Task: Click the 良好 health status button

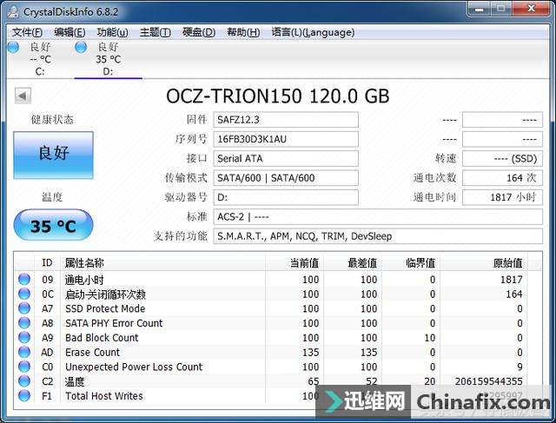Action: [54, 155]
